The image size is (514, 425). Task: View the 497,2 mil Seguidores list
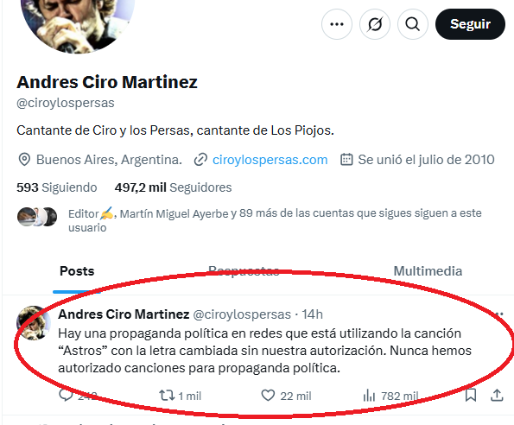173,187
